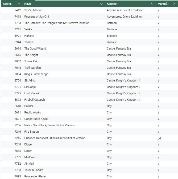Select the 'Troll Warship' cell
Viewport: 178px width, 179px height.
tap(64, 68)
